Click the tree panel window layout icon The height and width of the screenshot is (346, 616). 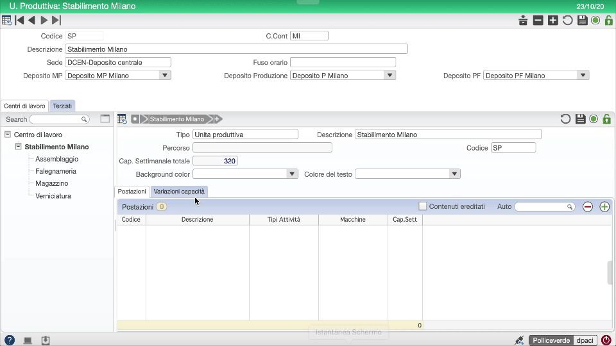[x=105, y=119]
